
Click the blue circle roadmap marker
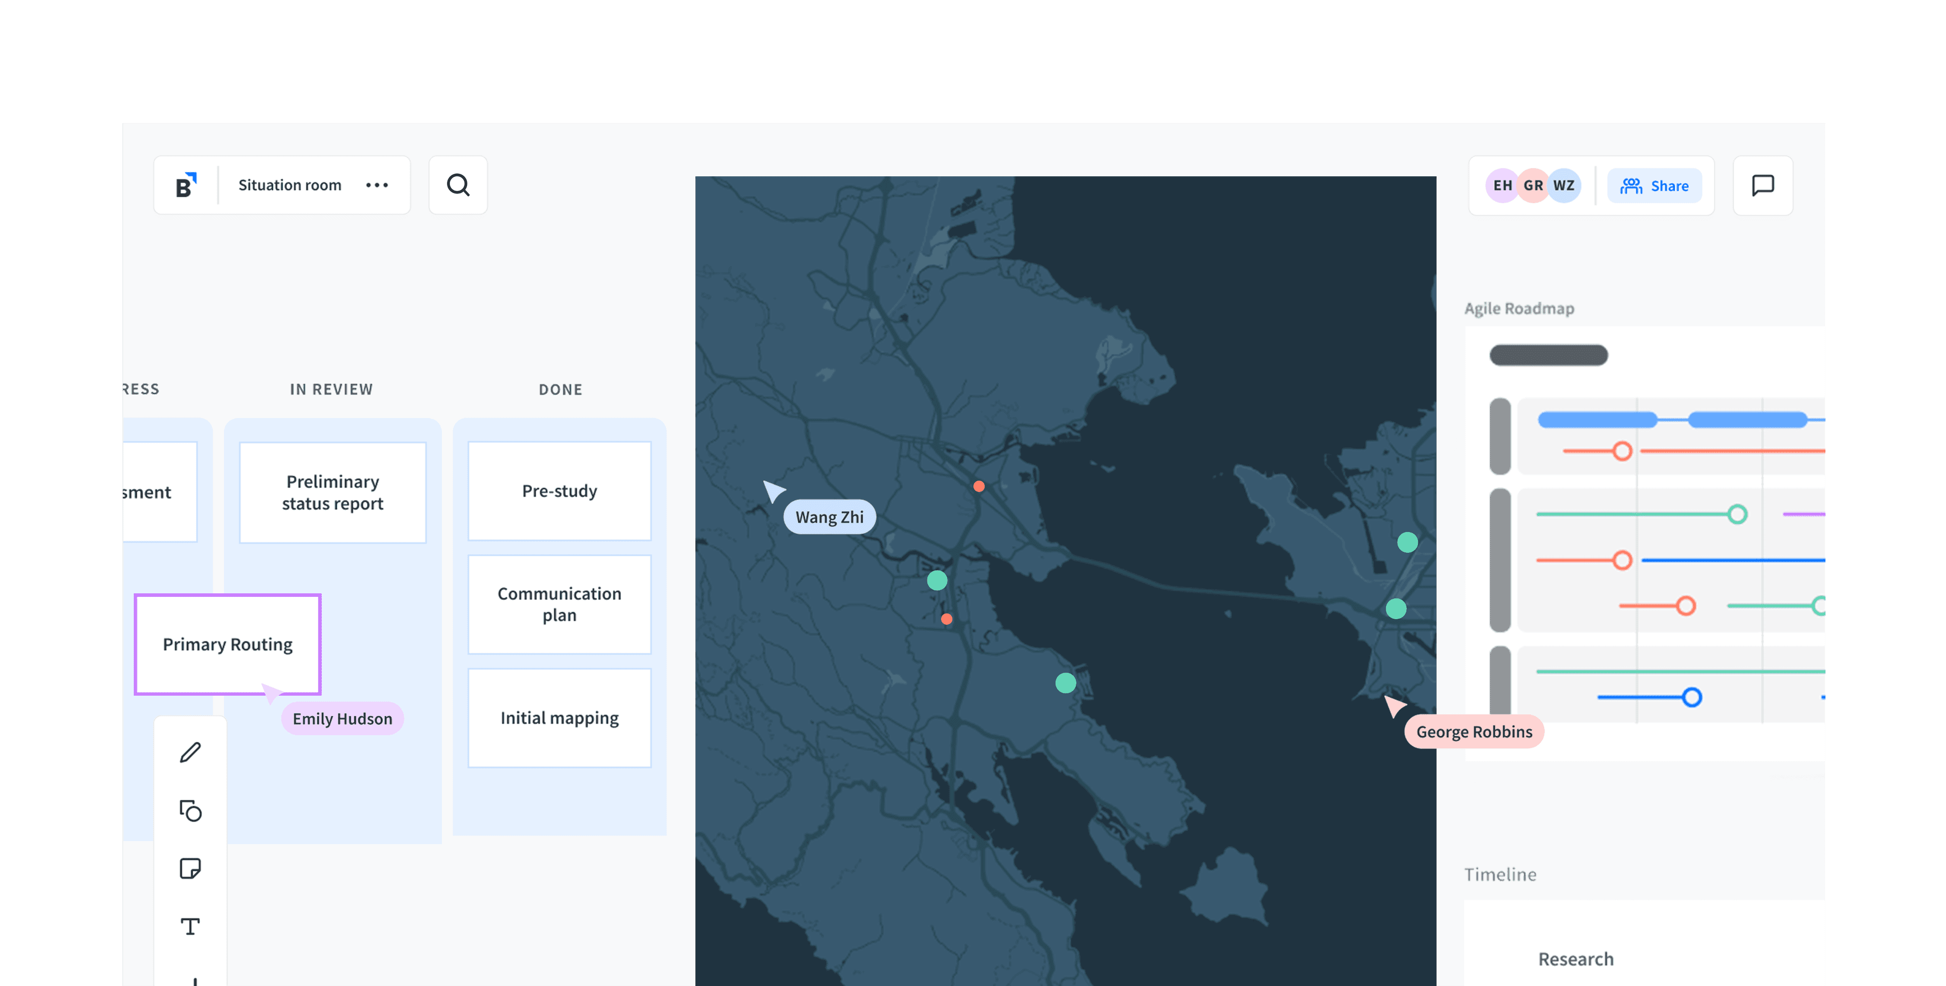1692,697
